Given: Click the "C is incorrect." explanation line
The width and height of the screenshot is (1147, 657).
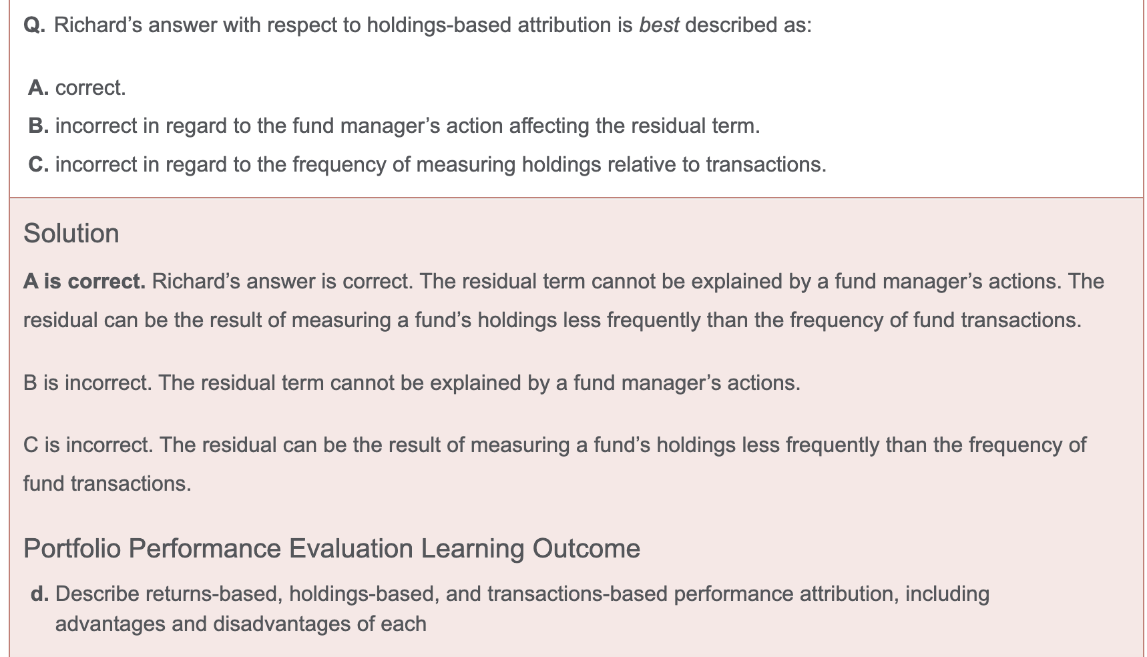Looking at the screenshot, I should tap(554, 445).
